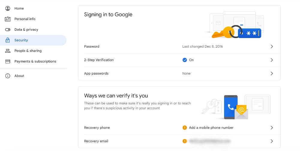300x151 pixels.
Task: Expand the App passwords chevron
Action: 272,73
